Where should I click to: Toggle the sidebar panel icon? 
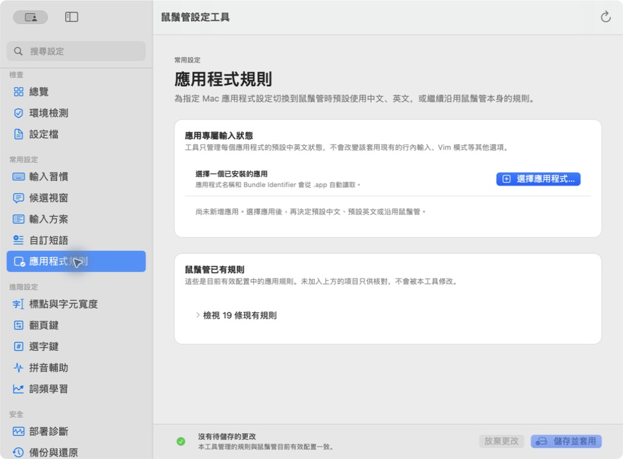pos(72,17)
